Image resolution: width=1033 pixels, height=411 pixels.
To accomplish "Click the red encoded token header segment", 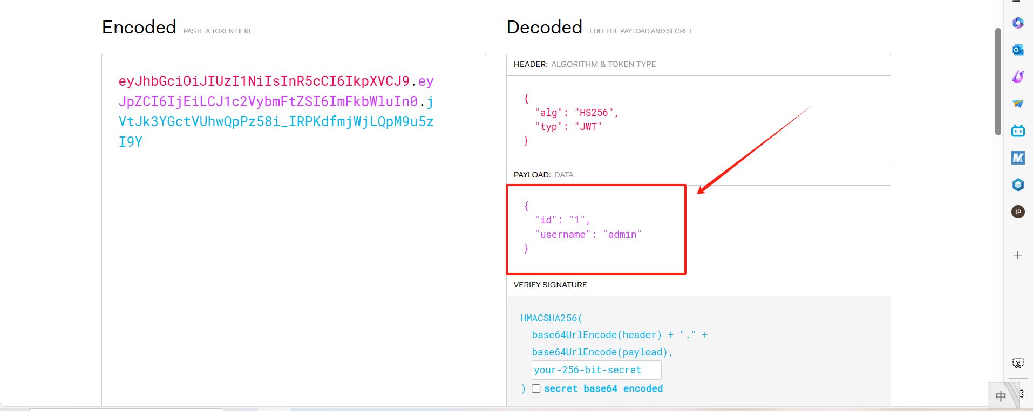I will (264, 81).
